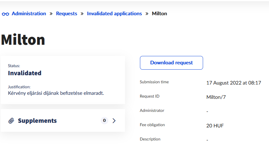The height and width of the screenshot is (147, 269).
Task: Click the current Milton breadcrumb item
Action: tap(159, 14)
